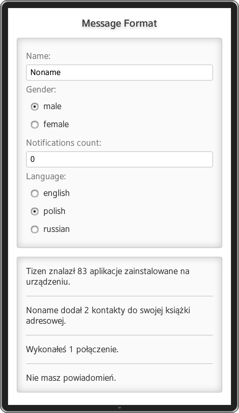Viewport: 239px width, 413px height.
Task: Tap the Tizen znalazł 83 aplikacje message
Action: 108,277
